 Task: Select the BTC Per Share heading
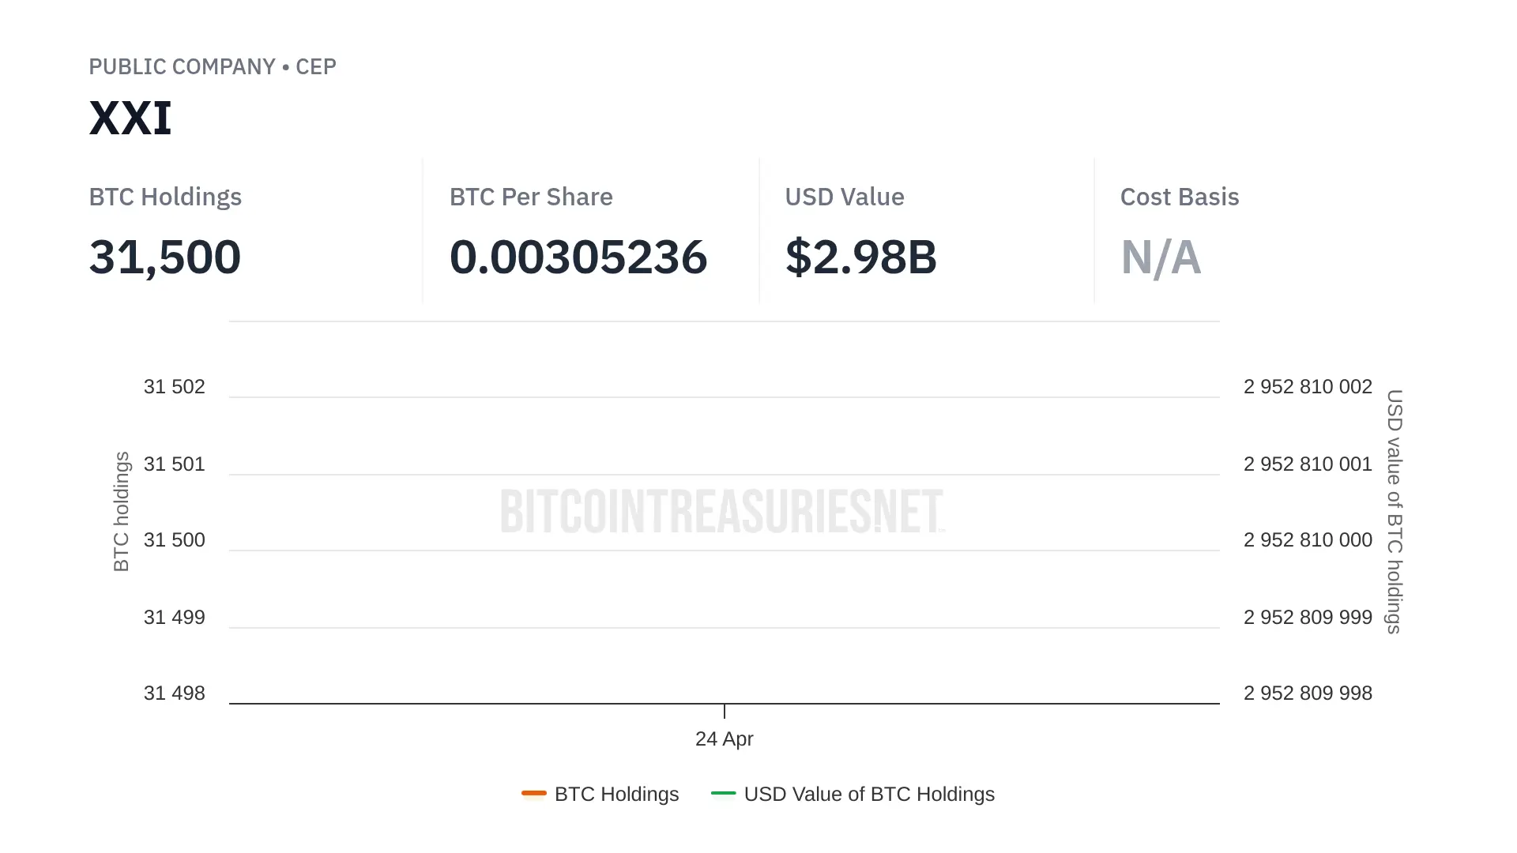[531, 197]
